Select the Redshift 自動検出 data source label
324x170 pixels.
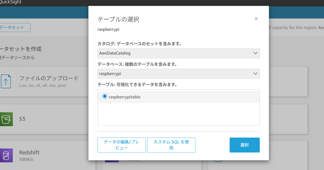click(29, 153)
